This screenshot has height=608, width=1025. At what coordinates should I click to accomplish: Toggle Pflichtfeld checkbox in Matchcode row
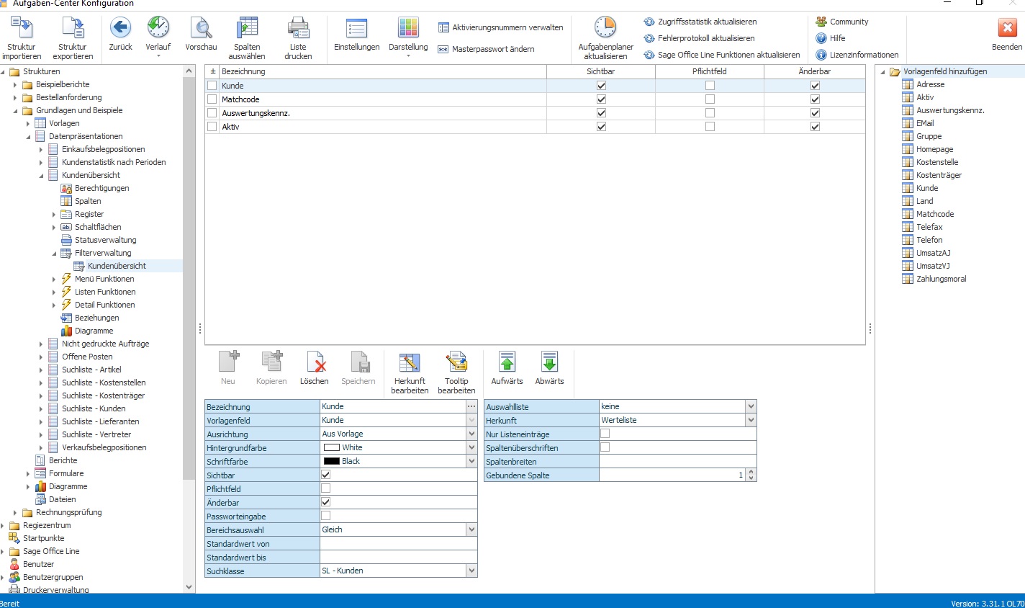(x=710, y=99)
